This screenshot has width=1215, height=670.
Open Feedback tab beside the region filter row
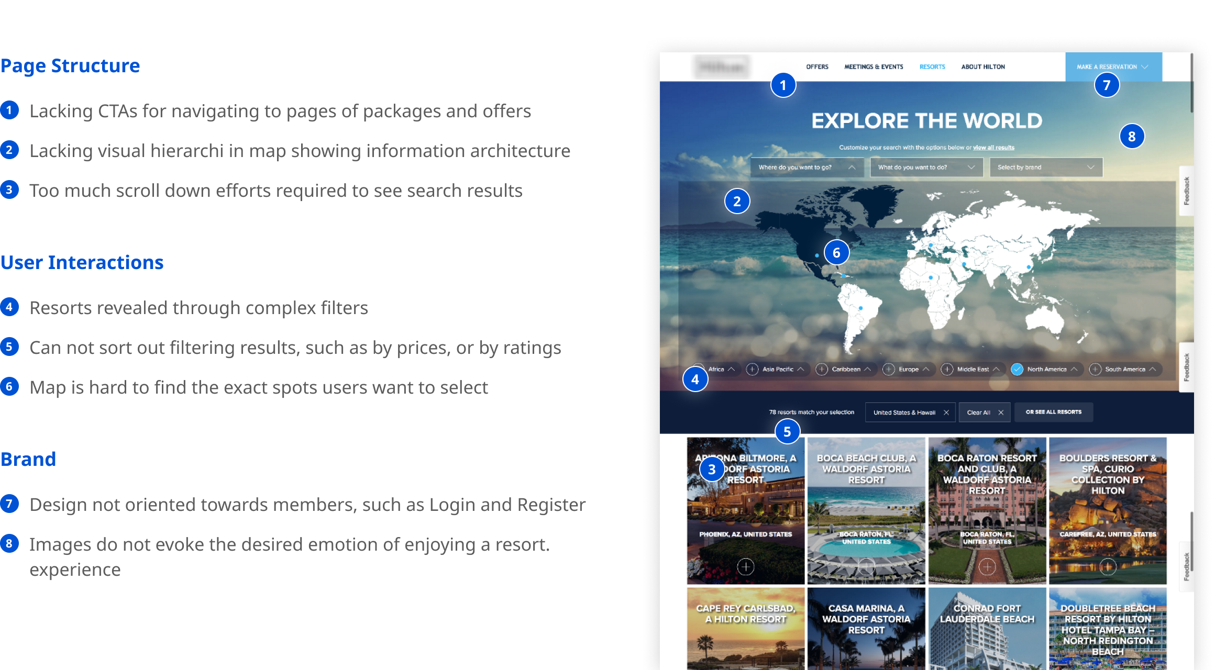(x=1187, y=367)
